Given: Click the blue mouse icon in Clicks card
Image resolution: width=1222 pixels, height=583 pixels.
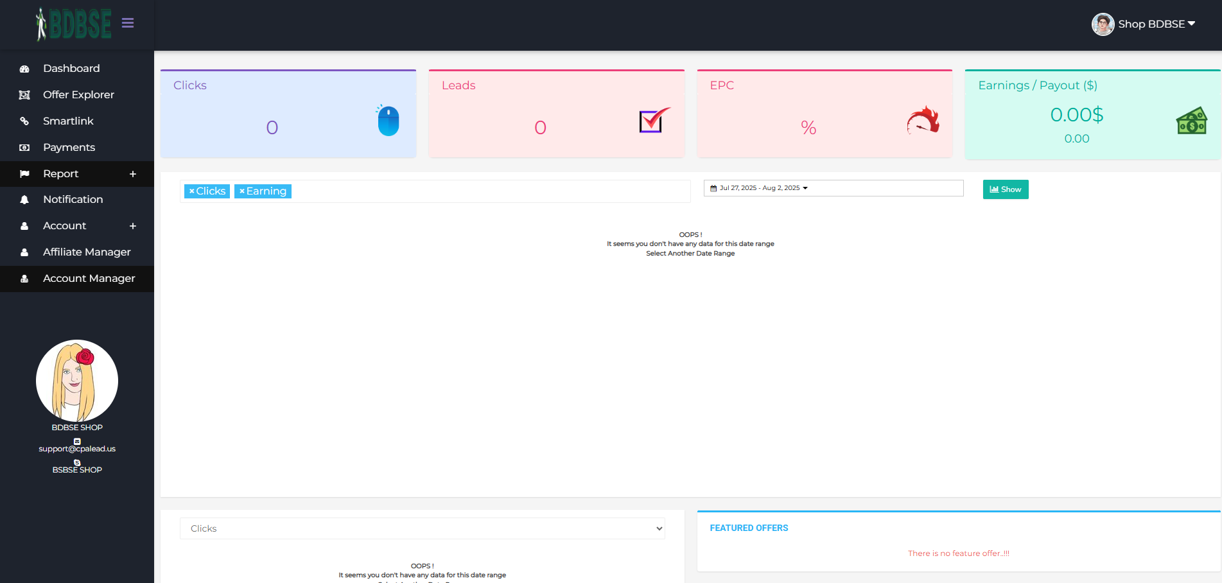Looking at the screenshot, I should 388,120.
